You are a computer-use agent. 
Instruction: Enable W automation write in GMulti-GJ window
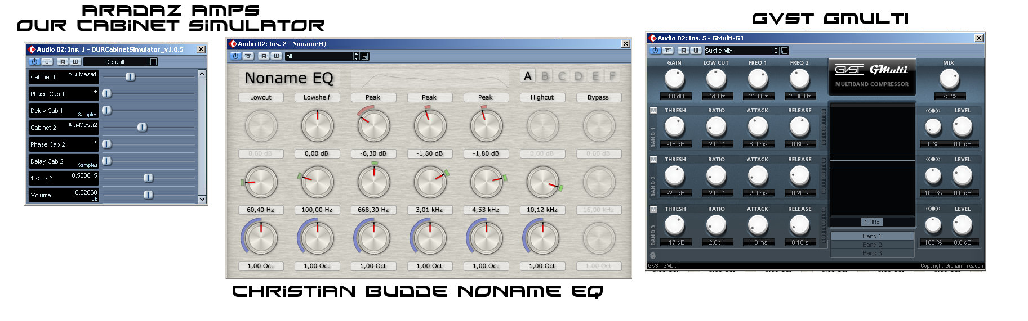(696, 51)
